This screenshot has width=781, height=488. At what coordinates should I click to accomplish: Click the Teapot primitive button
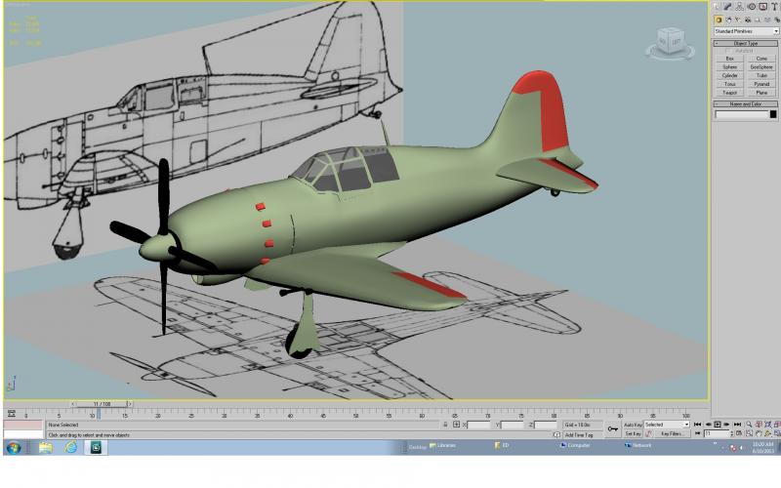729,93
